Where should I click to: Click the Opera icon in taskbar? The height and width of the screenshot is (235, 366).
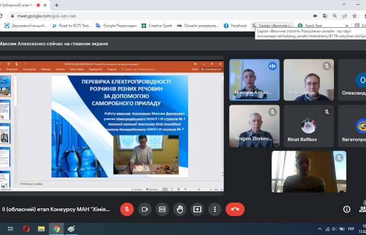click(x=26, y=229)
